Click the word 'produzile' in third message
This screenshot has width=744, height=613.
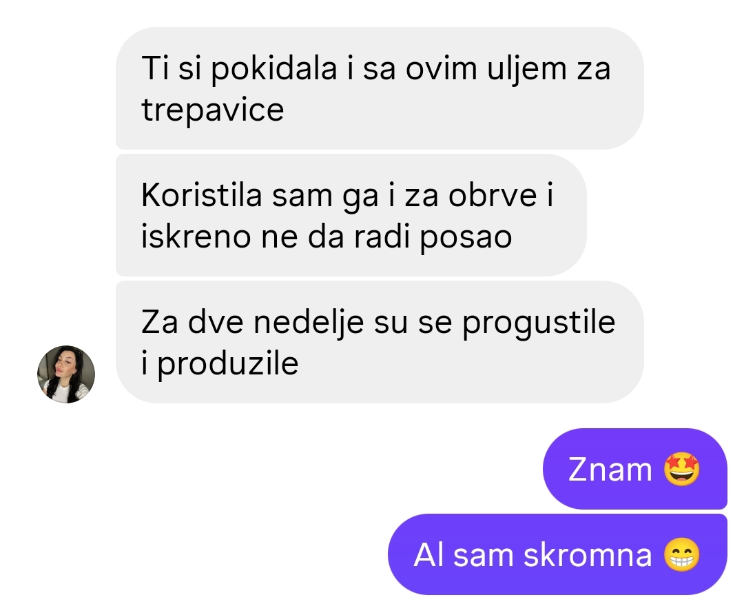tap(228, 365)
